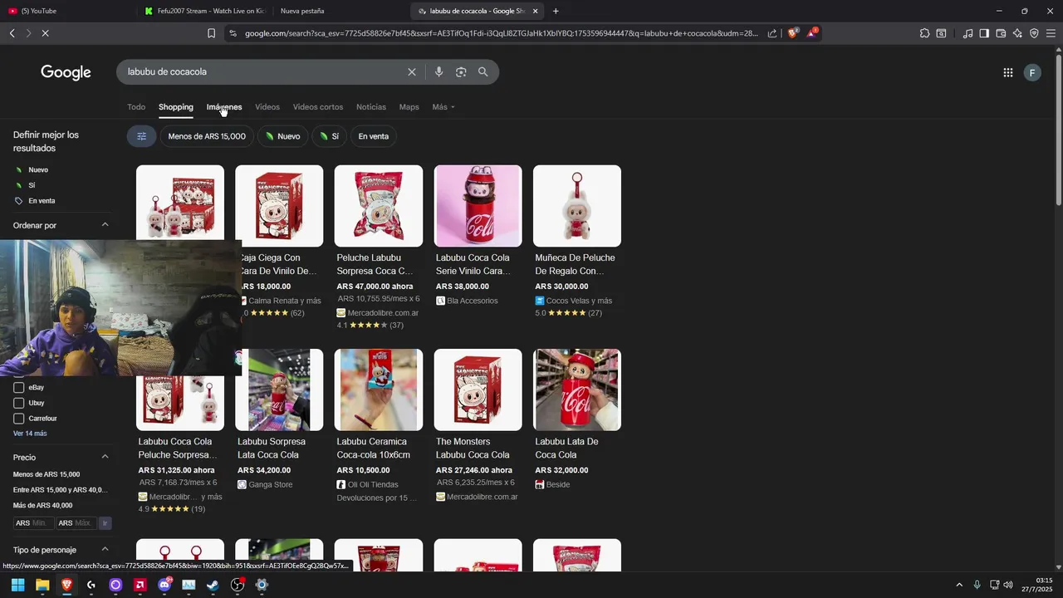Switch to the Noticias tab

coord(371,107)
